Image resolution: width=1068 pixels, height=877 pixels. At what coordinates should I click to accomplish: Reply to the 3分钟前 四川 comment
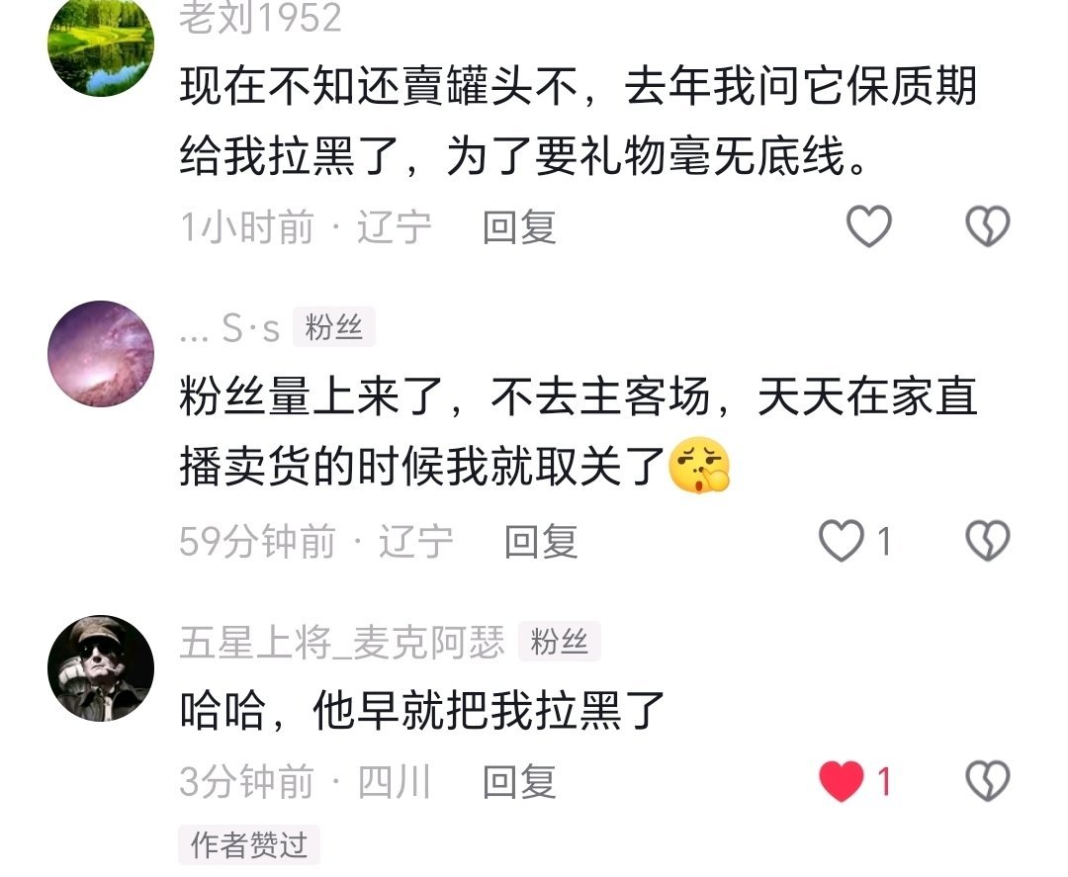(520, 782)
